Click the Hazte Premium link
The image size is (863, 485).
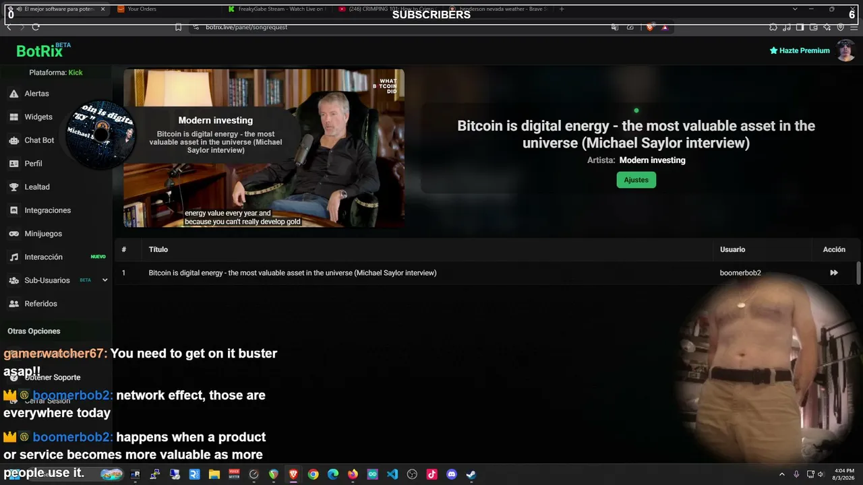click(x=800, y=51)
